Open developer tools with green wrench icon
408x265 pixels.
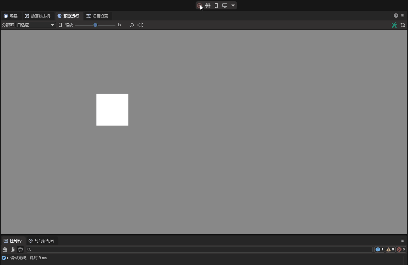(x=394, y=25)
